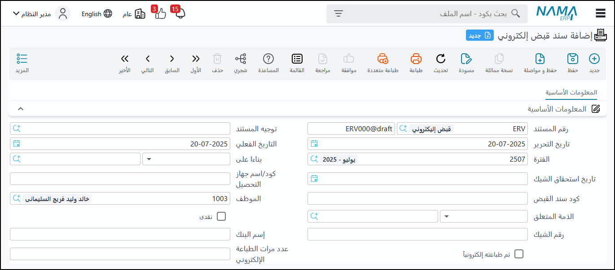The height and width of the screenshot is (270, 615).
Task: Click the Save (حفظ) toolbar icon
Action: coord(572,59)
